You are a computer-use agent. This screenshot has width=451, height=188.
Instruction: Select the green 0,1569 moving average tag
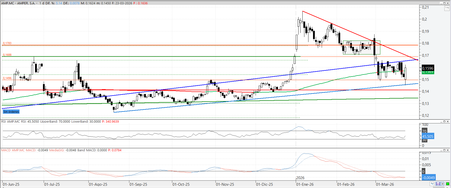[x=428, y=72]
